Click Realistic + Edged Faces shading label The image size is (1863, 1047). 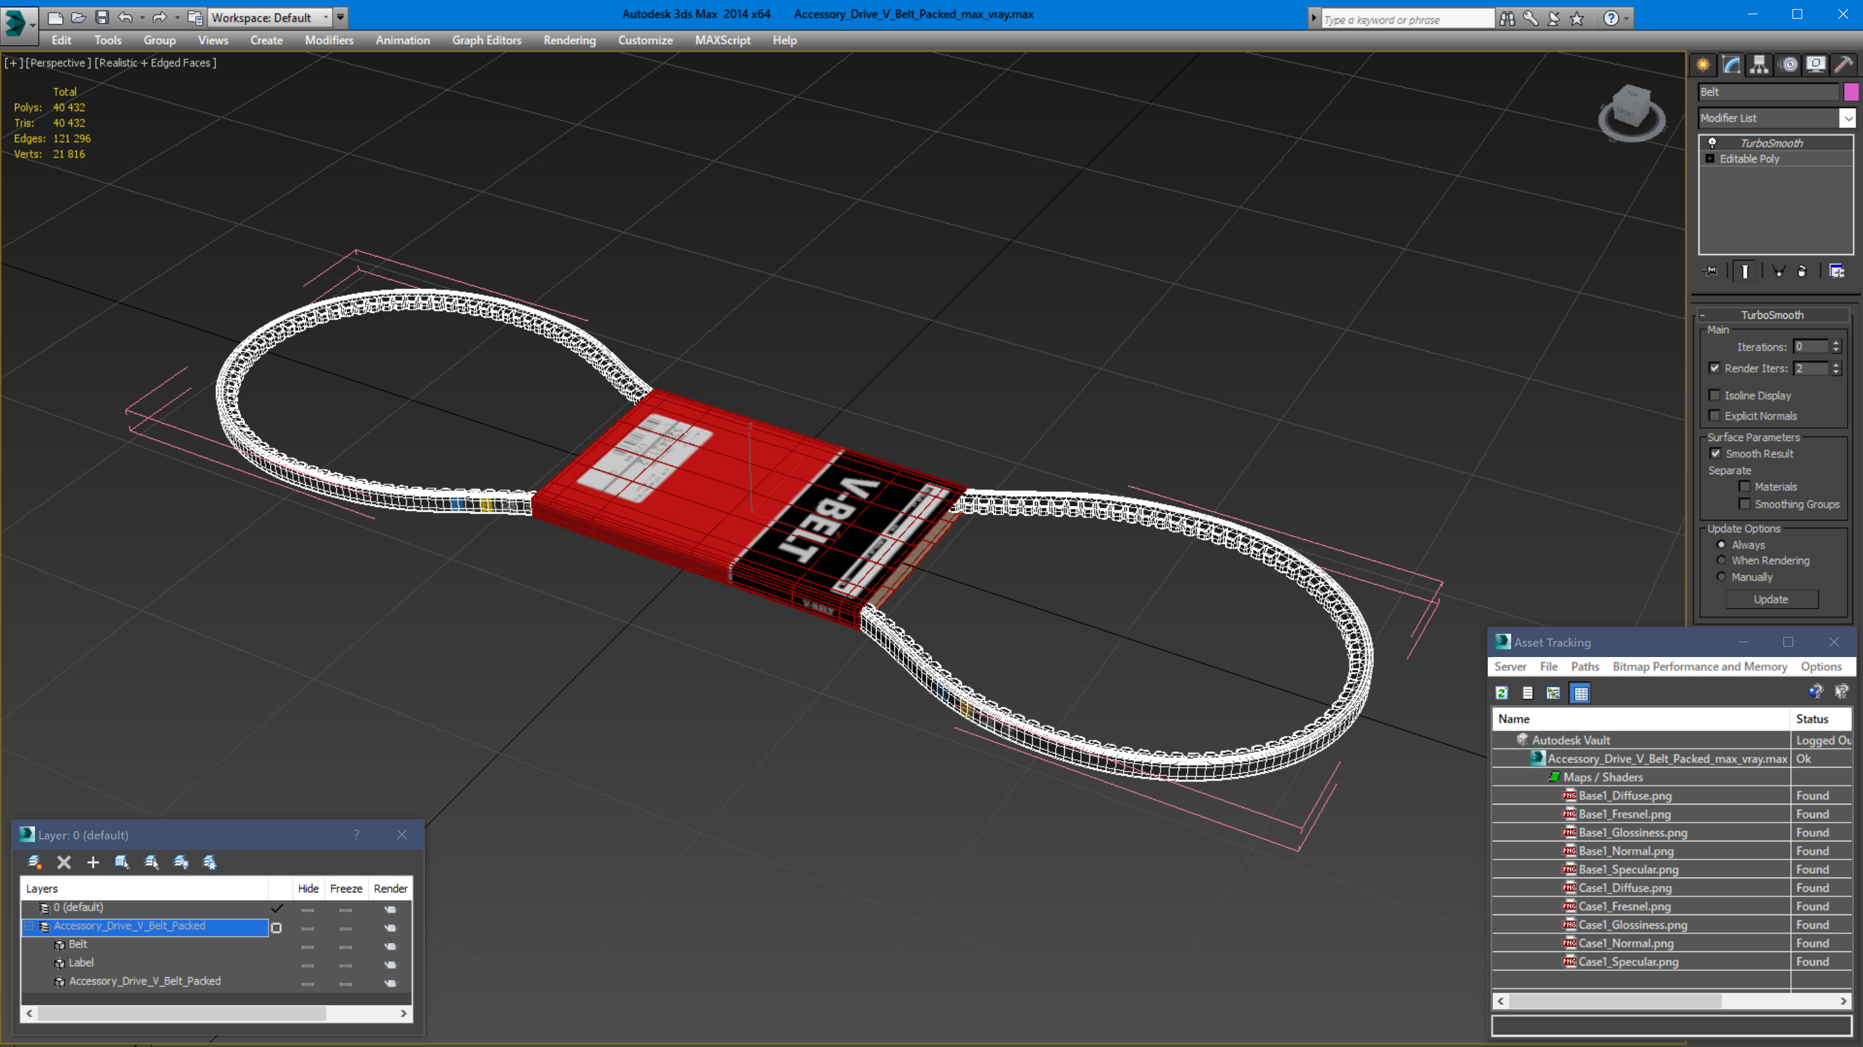coord(155,63)
